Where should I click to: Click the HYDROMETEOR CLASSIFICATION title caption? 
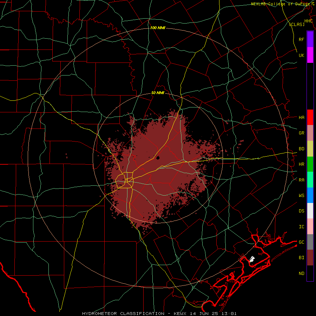coord(123,314)
